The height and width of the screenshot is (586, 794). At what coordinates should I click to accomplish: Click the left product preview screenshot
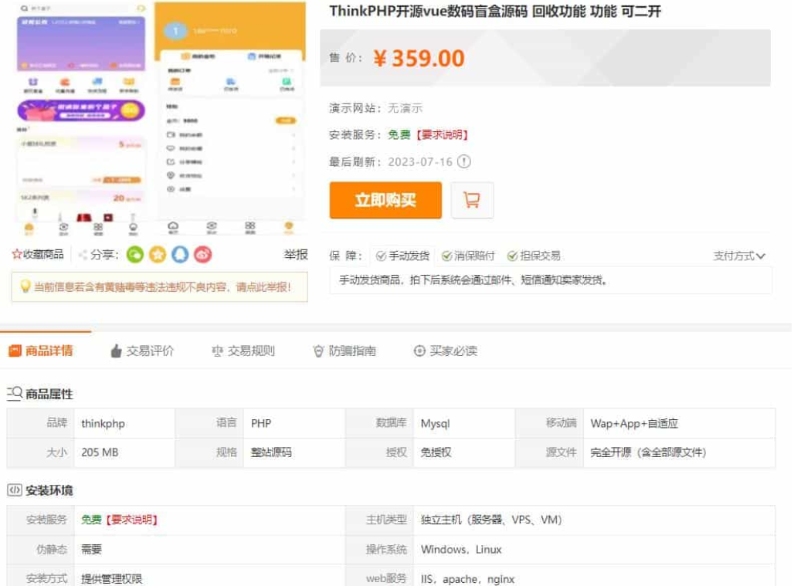coord(81,120)
